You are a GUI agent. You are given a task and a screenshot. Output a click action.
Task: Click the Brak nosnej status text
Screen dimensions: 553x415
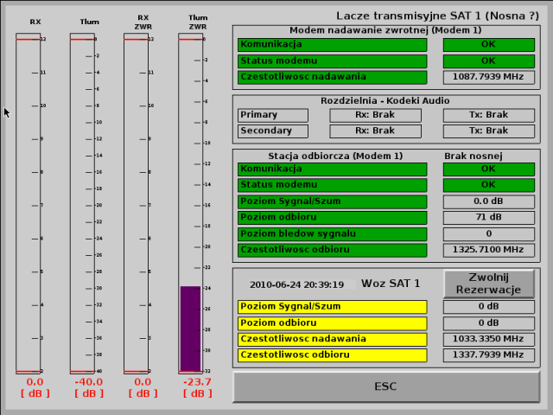474,156
